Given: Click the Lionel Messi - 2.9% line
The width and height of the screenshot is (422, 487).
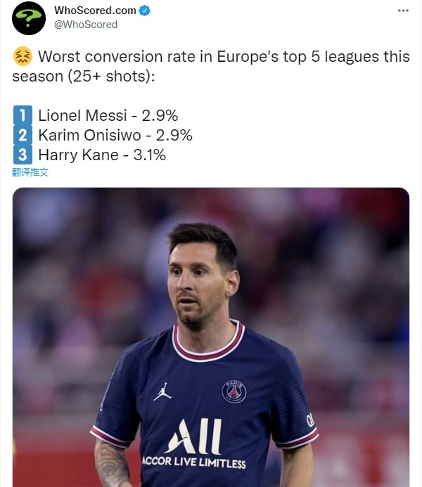Looking at the screenshot, I should tap(108, 115).
